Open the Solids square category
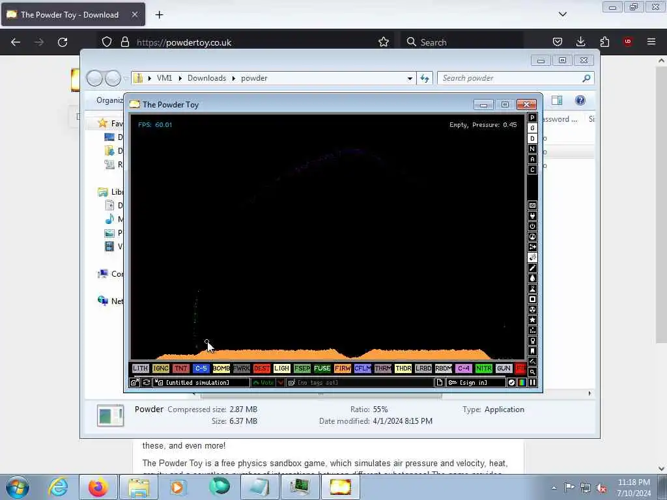Viewport: 667px width, 500px height. [x=532, y=299]
